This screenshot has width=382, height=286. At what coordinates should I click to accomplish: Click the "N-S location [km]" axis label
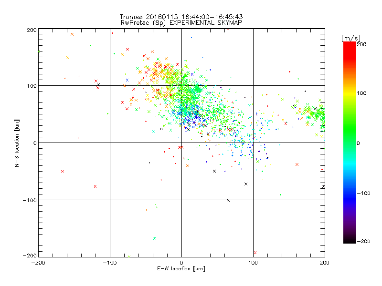point(17,143)
